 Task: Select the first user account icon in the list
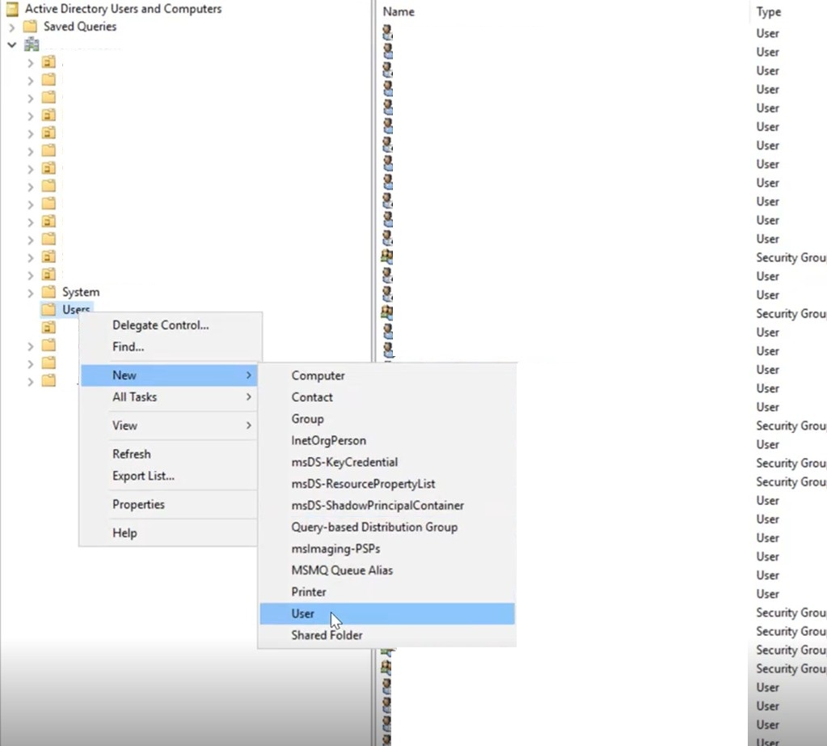coord(386,33)
